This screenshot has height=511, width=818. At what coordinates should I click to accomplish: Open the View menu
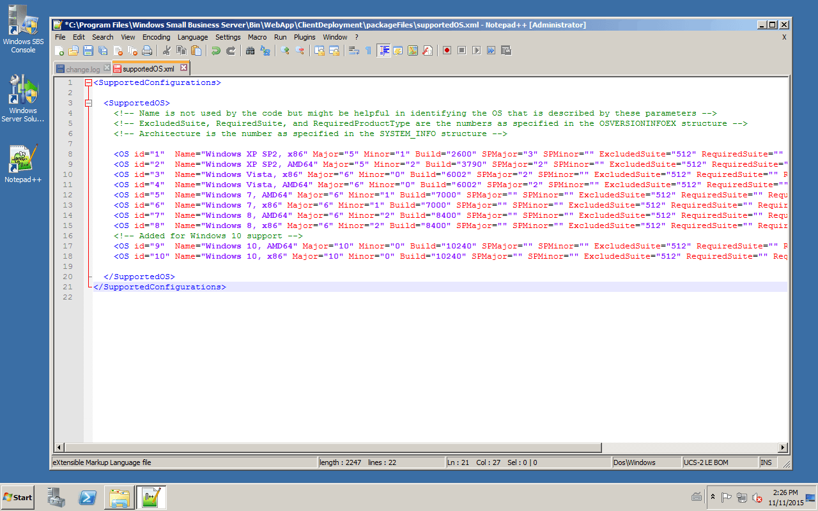coord(128,37)
